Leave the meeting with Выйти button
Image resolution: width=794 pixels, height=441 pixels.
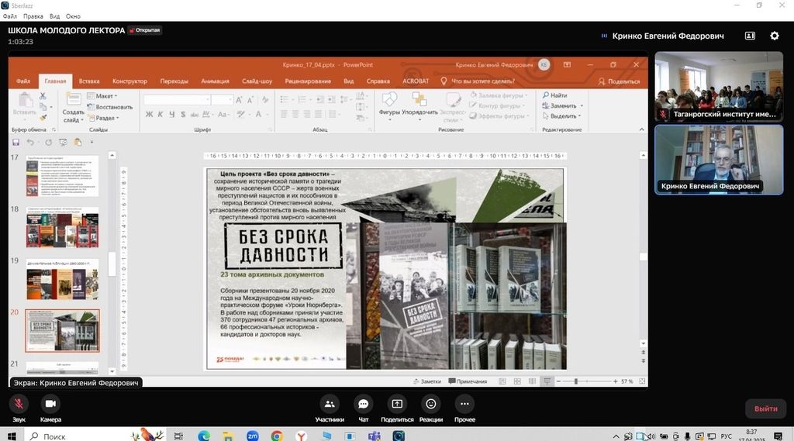[x=765, y=408]
